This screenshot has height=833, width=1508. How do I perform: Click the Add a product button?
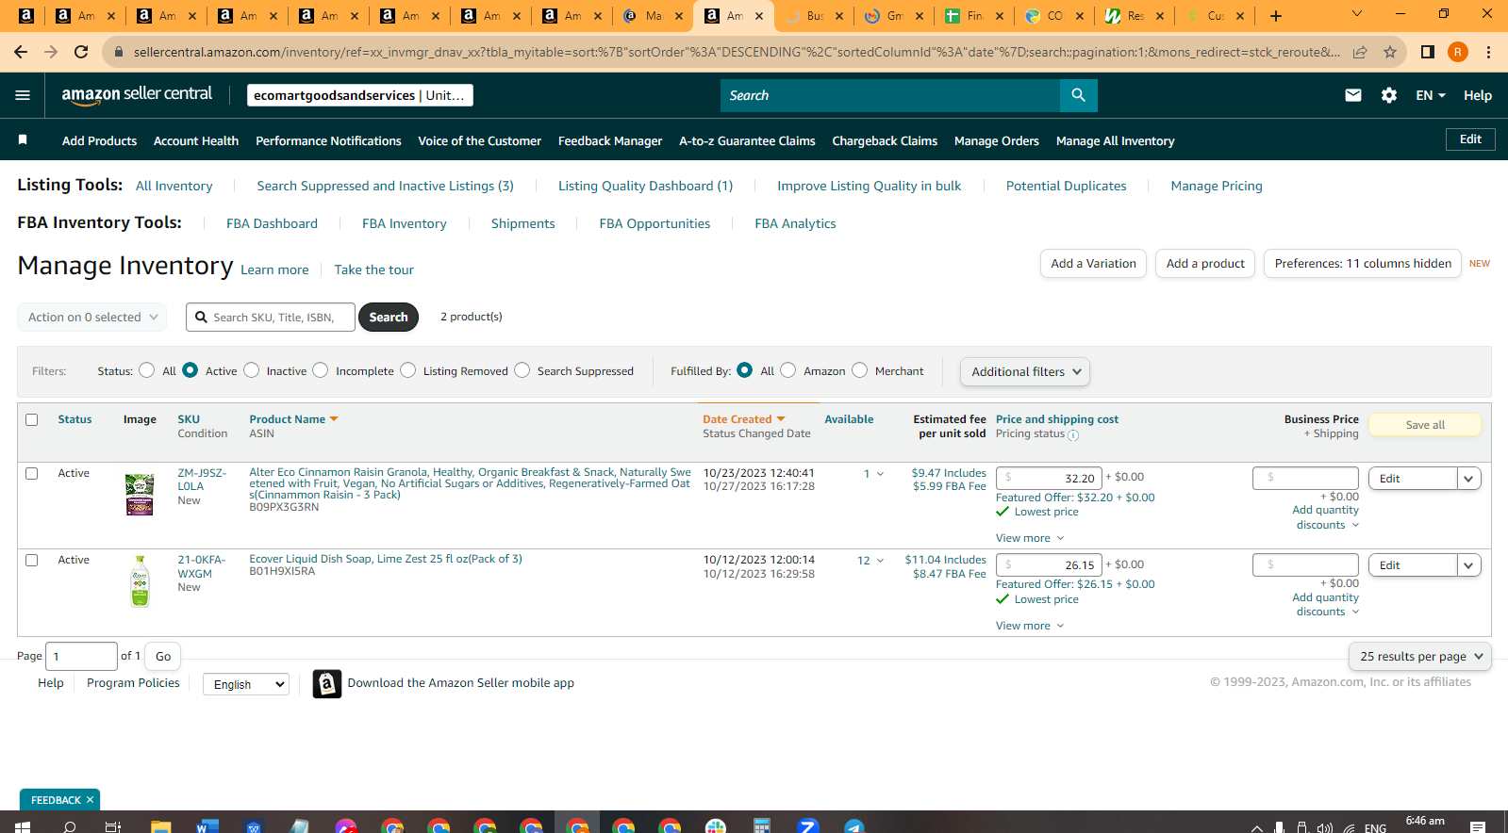point(1205,263)
